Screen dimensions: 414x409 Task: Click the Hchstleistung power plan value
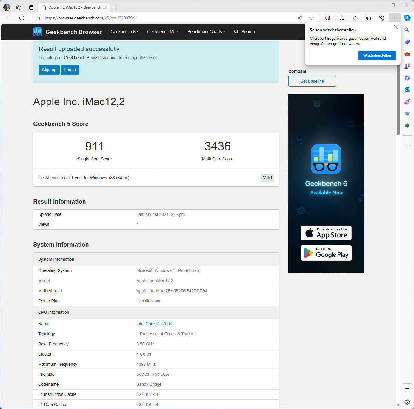[149, 301]
